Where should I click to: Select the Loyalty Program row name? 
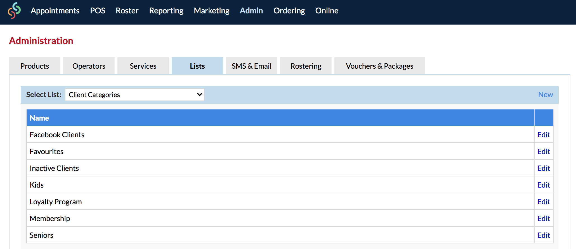point(56,202)
